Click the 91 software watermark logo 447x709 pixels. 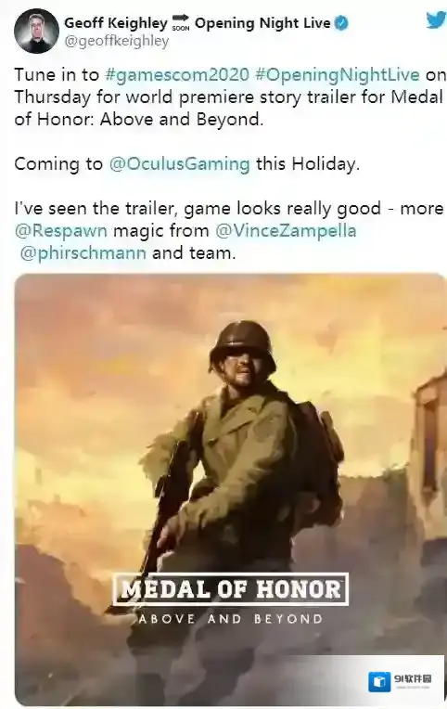[x=402, y=680]
